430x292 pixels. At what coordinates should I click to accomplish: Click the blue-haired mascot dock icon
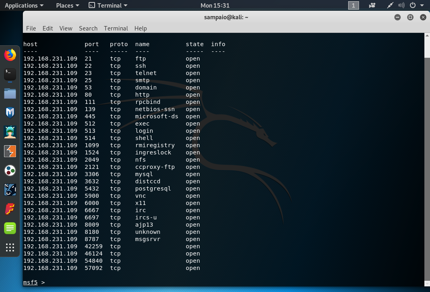tap(10, 132)
